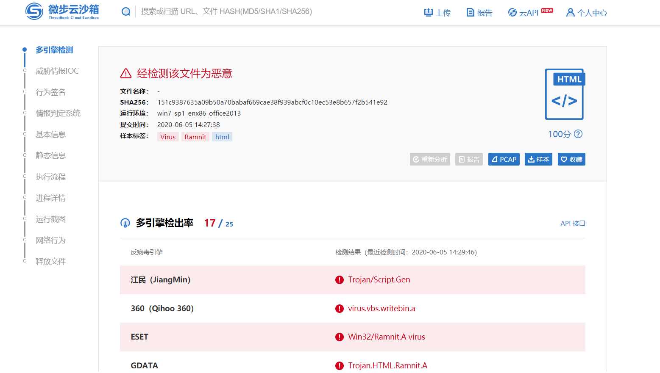
Task: Click the multi-engine detection gauge icon
Action: (x=125, y=223)
